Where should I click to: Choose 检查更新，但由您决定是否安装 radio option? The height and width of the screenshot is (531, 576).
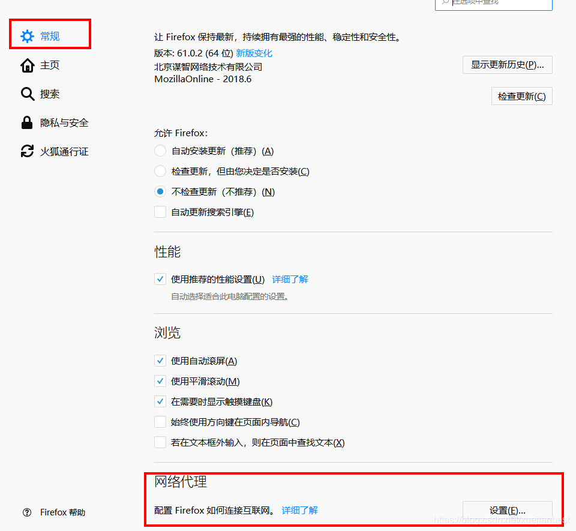(x=160, y=171)
